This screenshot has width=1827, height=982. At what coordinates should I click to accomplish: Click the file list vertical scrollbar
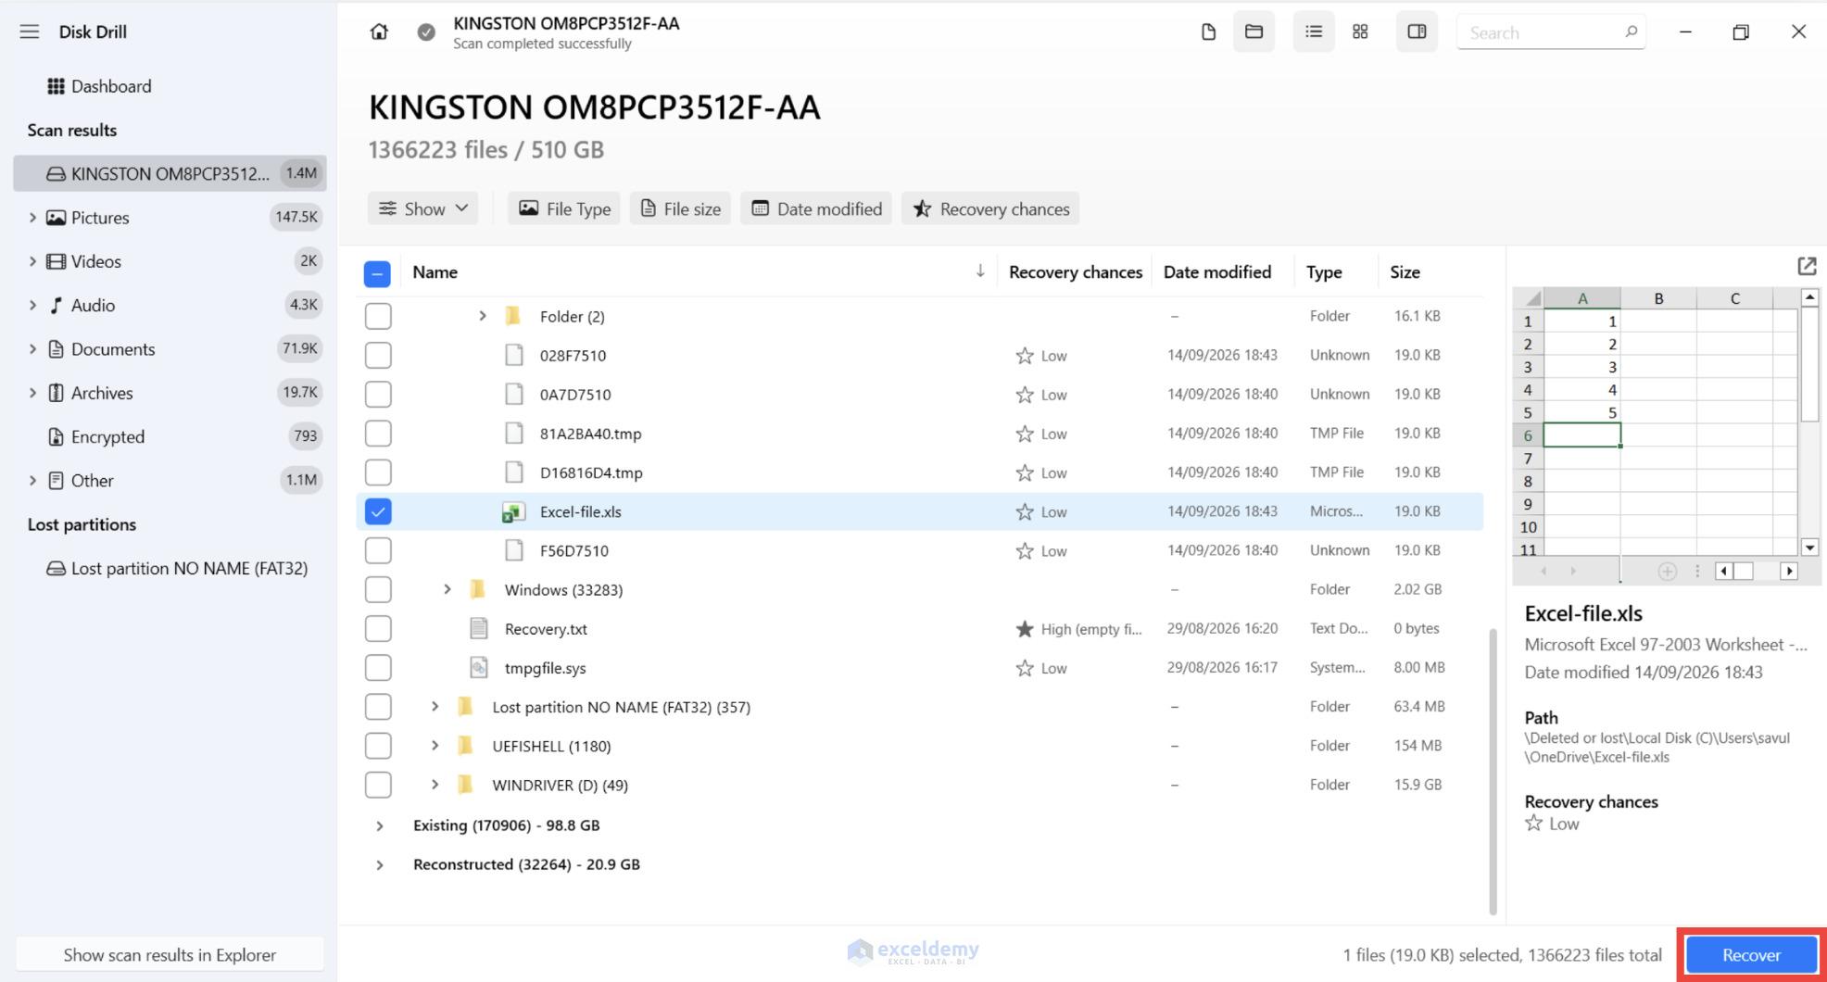click(1492, 771)
